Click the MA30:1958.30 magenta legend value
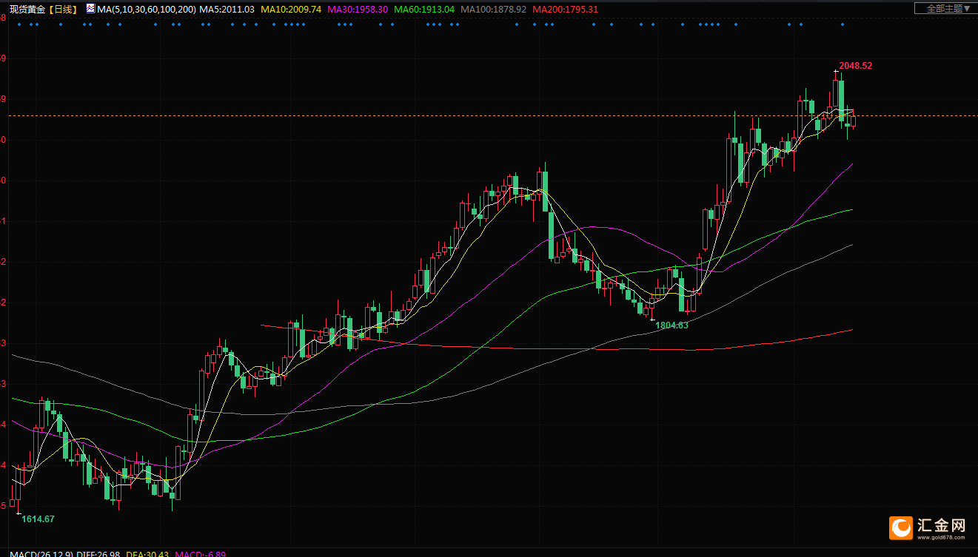The width and height of the screenshot is (978, 557). (358, 10)
